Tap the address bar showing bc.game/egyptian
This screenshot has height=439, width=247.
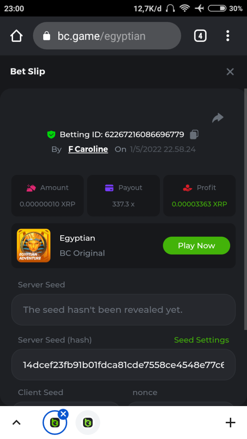tap(107, 36)
